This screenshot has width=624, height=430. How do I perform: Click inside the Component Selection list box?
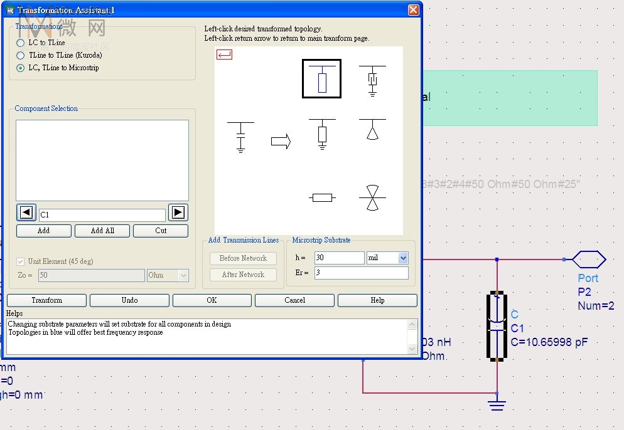click(102, 160)
